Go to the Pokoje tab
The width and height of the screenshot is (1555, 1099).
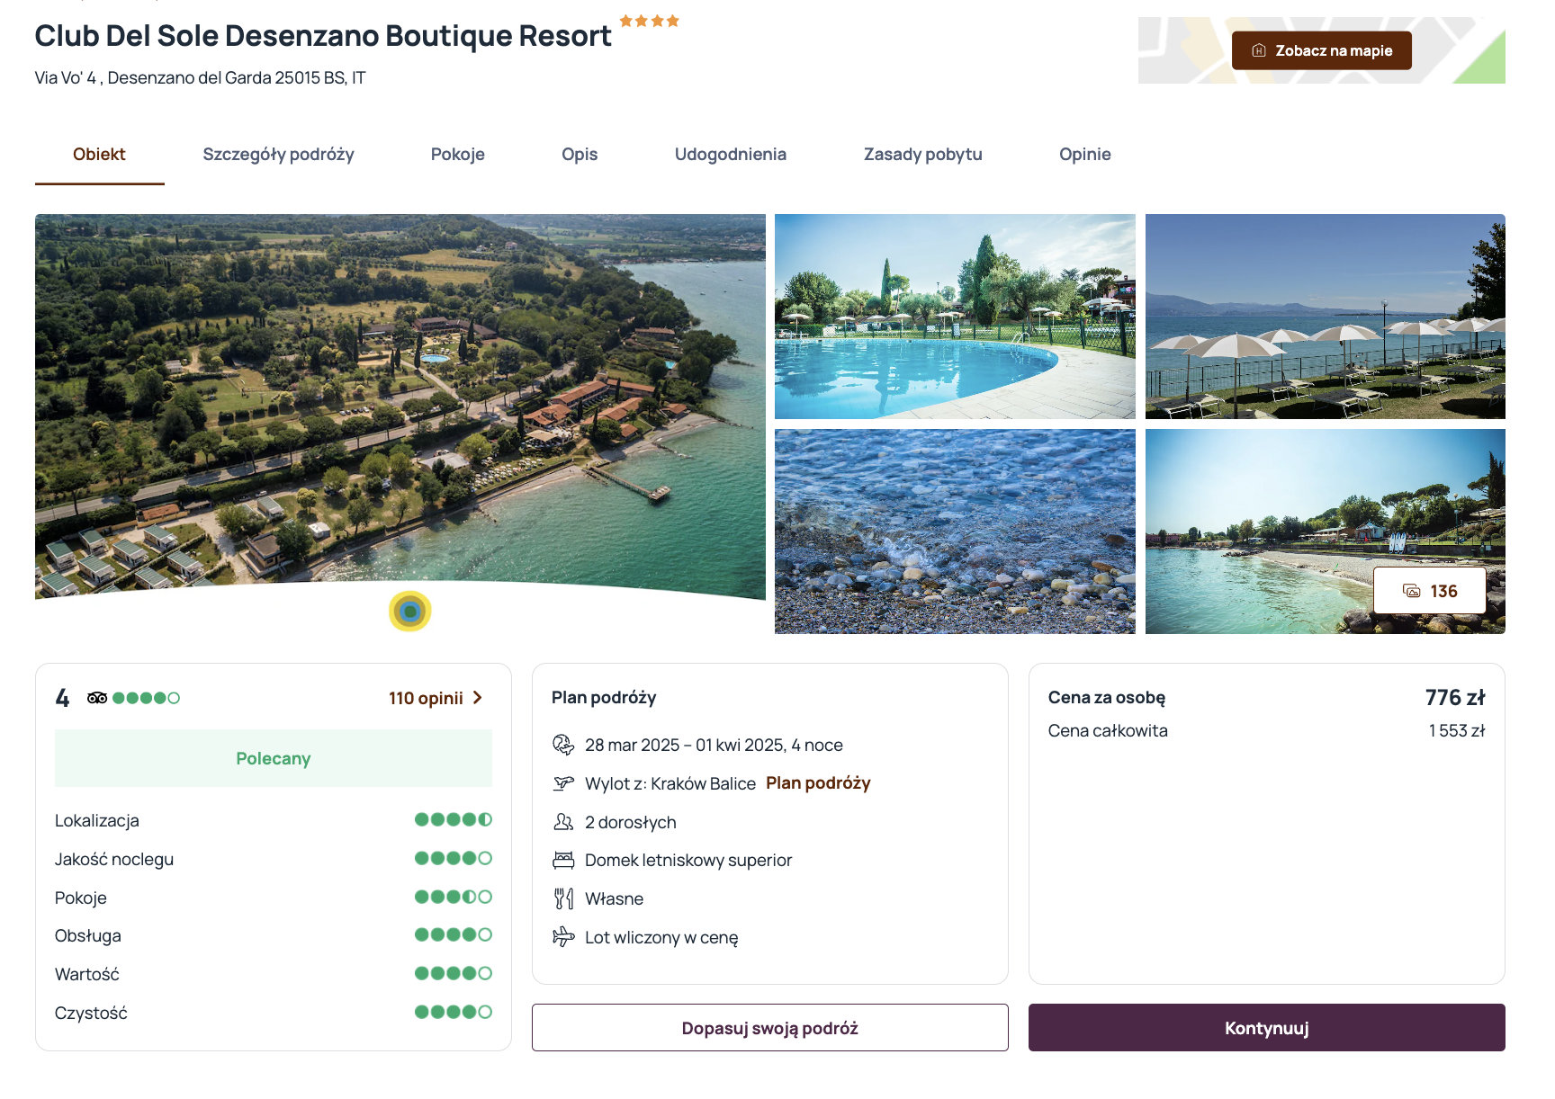457,155
